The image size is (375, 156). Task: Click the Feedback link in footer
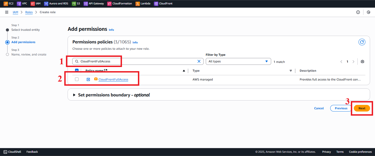(32, 152)
